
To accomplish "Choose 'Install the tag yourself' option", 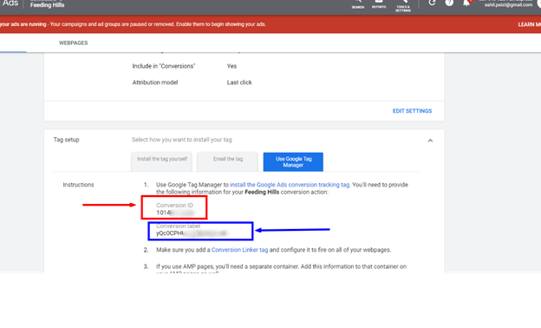I will coord(162,161).
